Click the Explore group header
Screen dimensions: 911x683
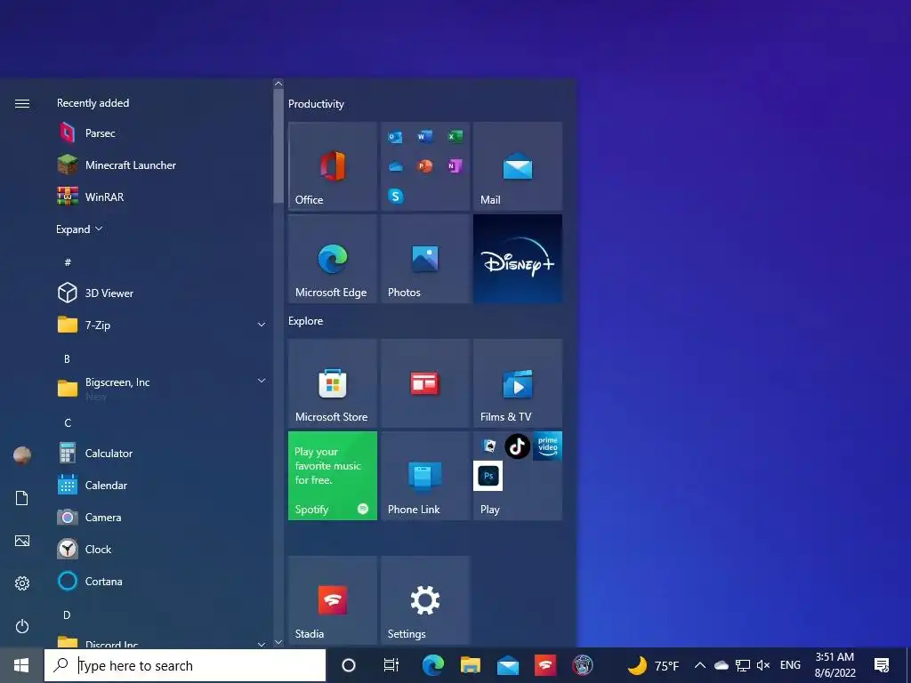(x=306, y=321)
